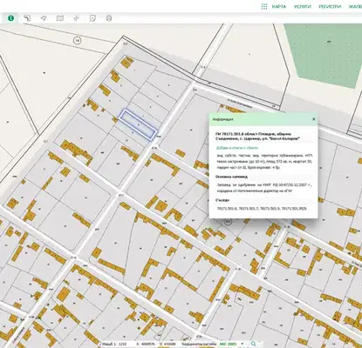This screenshot has width=362, height=348.
Task: Open the apps grid icon in header
Action: click(x=264, y=7)
